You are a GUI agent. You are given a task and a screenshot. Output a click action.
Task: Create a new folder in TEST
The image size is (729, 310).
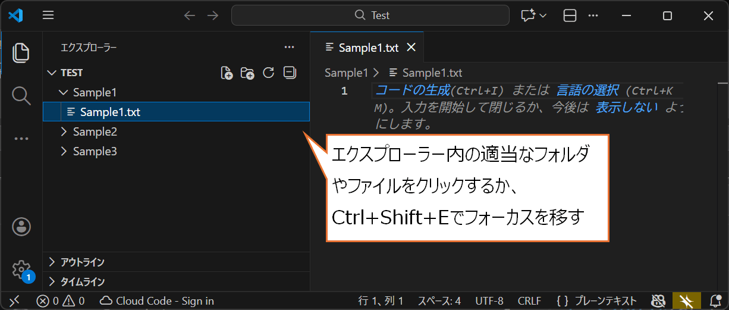(247, 73)
